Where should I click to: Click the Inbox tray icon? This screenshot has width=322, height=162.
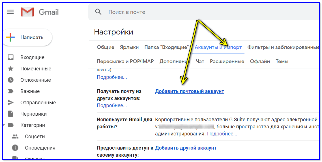click(x=10, y=57)
